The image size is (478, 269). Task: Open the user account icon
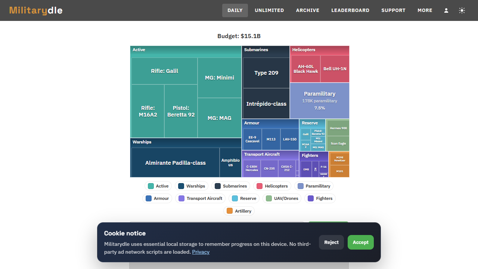446,10
